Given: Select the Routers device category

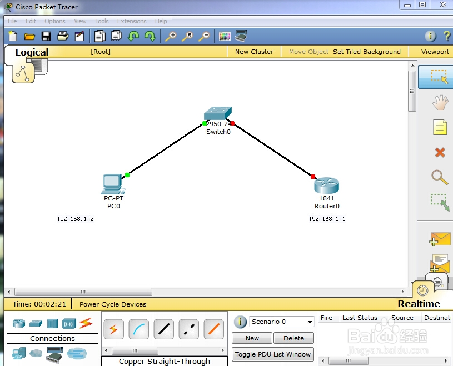Looking at the screenshot, I should (19, 323).
